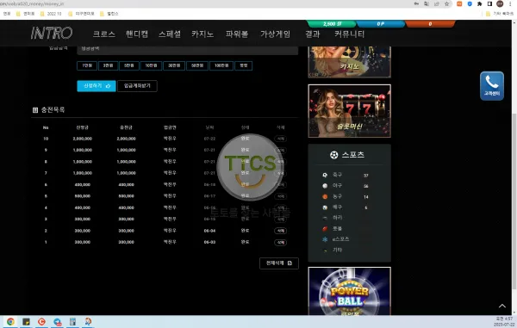This screenshot has height=328, width=517.
Task: Click the browser bookmark star icon
Action: [446, 4]
